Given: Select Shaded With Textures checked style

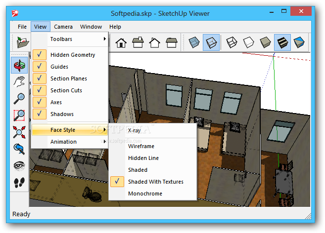Looking at the screenshot, I should [153, 182].
